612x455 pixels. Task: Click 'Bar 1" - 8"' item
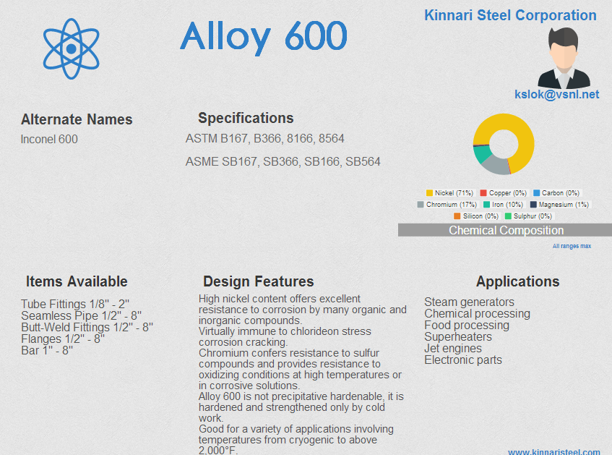pyautogui.click(x=47, y=351)
